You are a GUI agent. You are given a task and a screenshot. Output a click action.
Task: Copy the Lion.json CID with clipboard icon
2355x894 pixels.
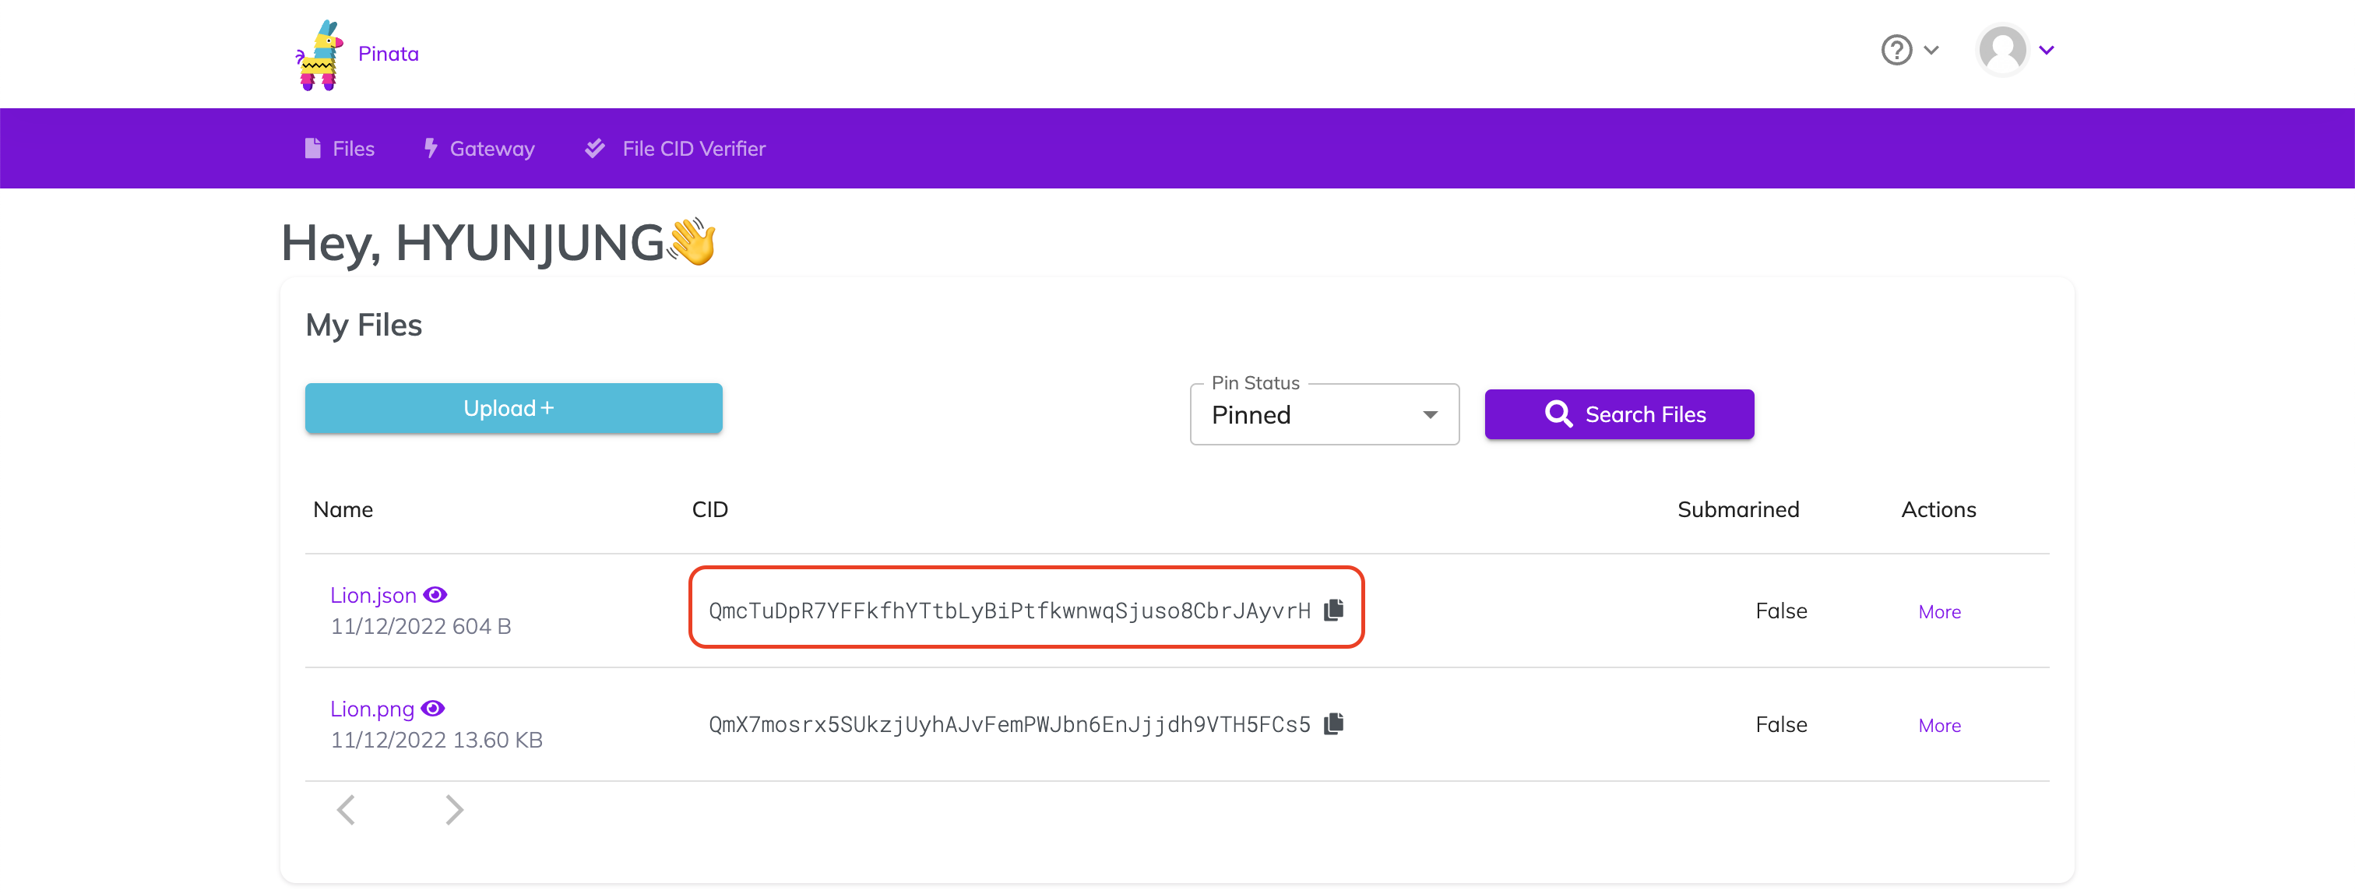[1334, 610]
